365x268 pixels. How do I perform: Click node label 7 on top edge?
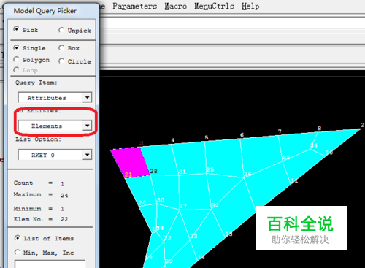(280, 131)
